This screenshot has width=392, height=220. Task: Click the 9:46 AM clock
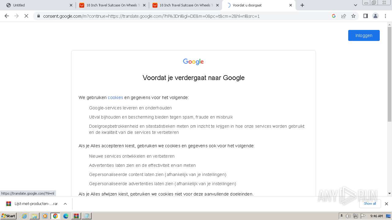(376, 216)
